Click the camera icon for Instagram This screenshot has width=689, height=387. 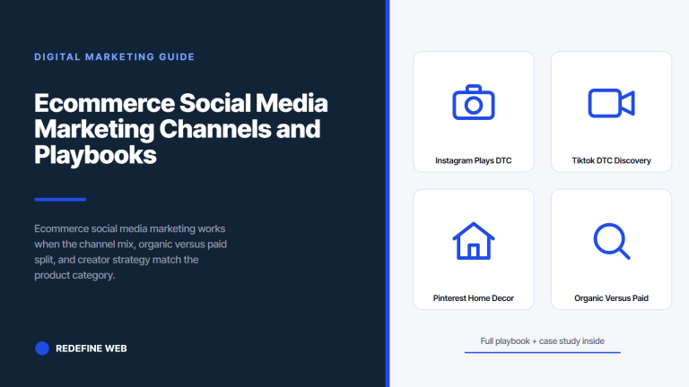474,102
